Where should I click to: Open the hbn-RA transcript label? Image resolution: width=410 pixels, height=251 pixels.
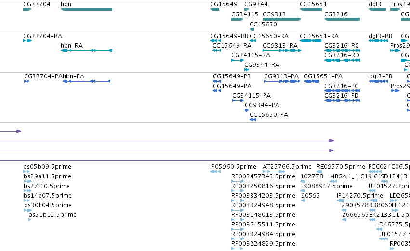coord(72,45)
